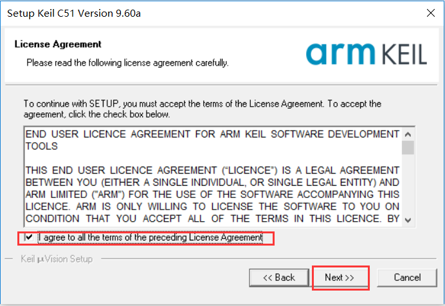The width and height of the screenshot is (445, 306).
Task: Close the Setup Keil C51 window
Action: [428, 12]
